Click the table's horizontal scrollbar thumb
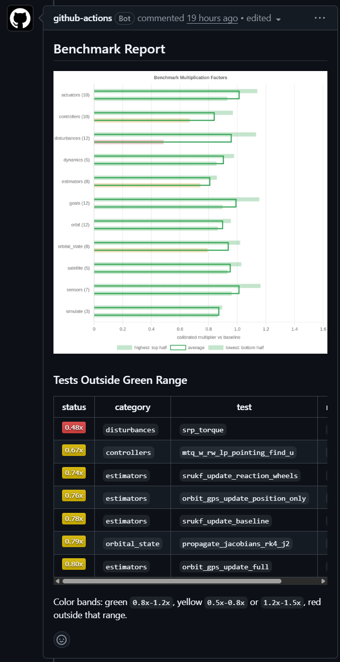Image resolution: width=340 pixels, height=662 pixels. point(172,581)
